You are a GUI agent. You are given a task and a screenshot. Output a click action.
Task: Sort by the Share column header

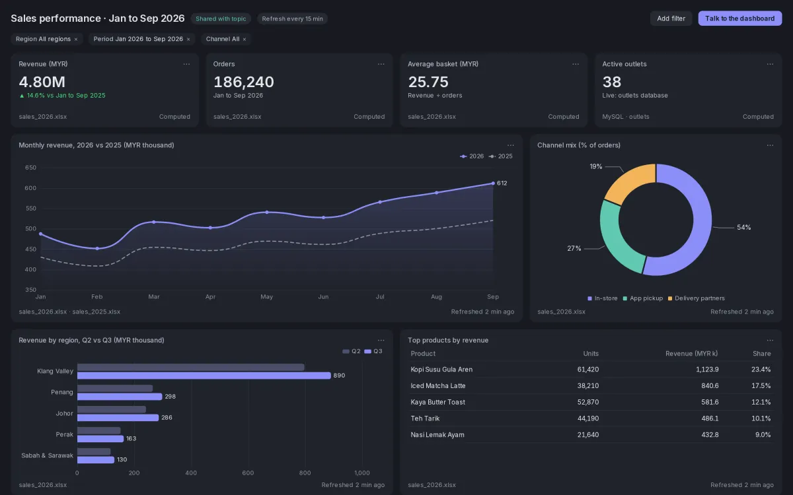[761, 354]
